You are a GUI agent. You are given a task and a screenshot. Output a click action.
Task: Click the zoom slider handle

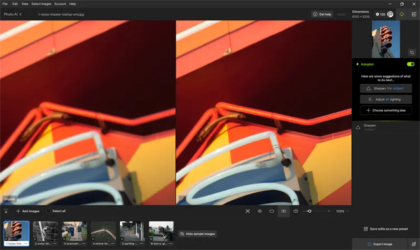309,211
